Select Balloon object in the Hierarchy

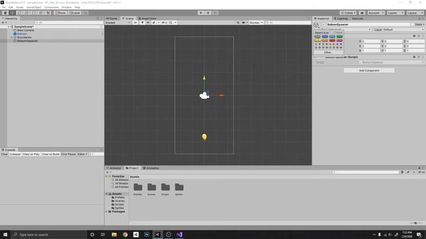[x=22, y=34]
